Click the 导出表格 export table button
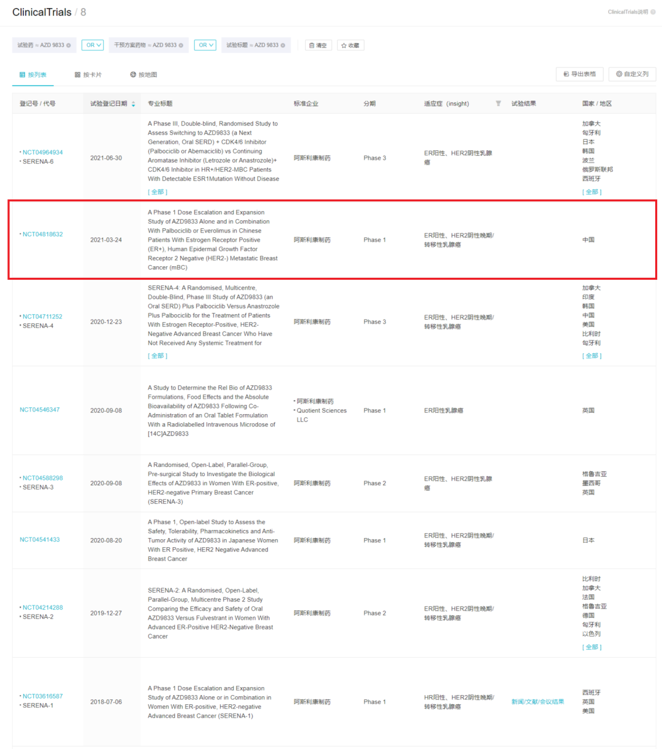Image resolution: width=662 pixels, height=749 pixels. (579, 74)
